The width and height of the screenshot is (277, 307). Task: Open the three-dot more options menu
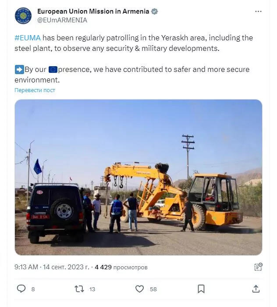pyautogui.click(x=258, y=11)
